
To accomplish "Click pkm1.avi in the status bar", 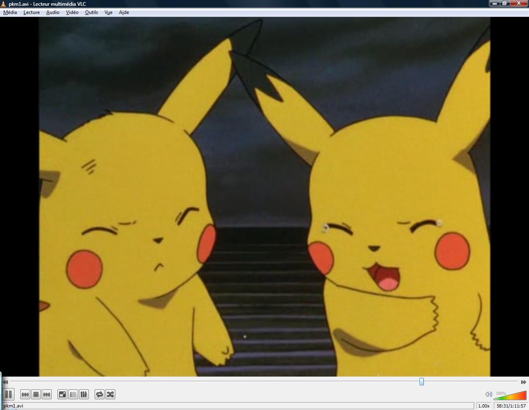I will click(x=13, y=406).
